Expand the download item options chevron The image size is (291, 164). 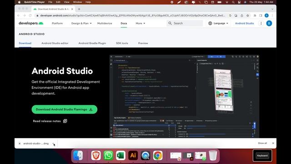[53, 143]
